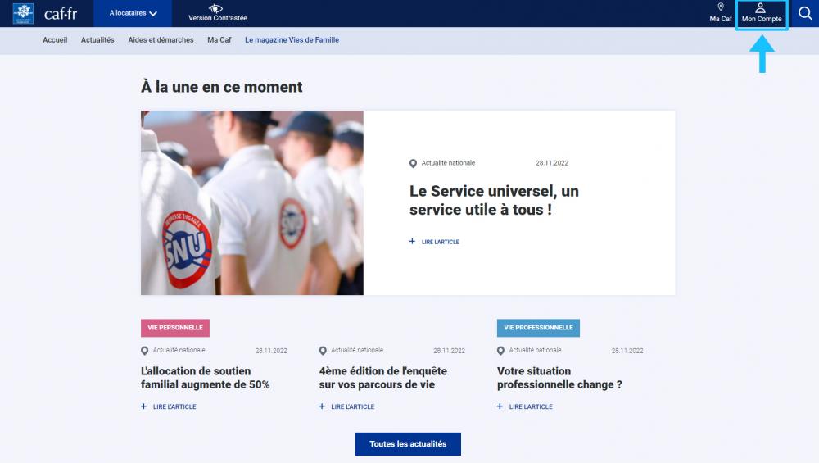The height and width of the screenshot is (463, 819).
Task: Go to Accueil menu item
Action: [55, 39]
